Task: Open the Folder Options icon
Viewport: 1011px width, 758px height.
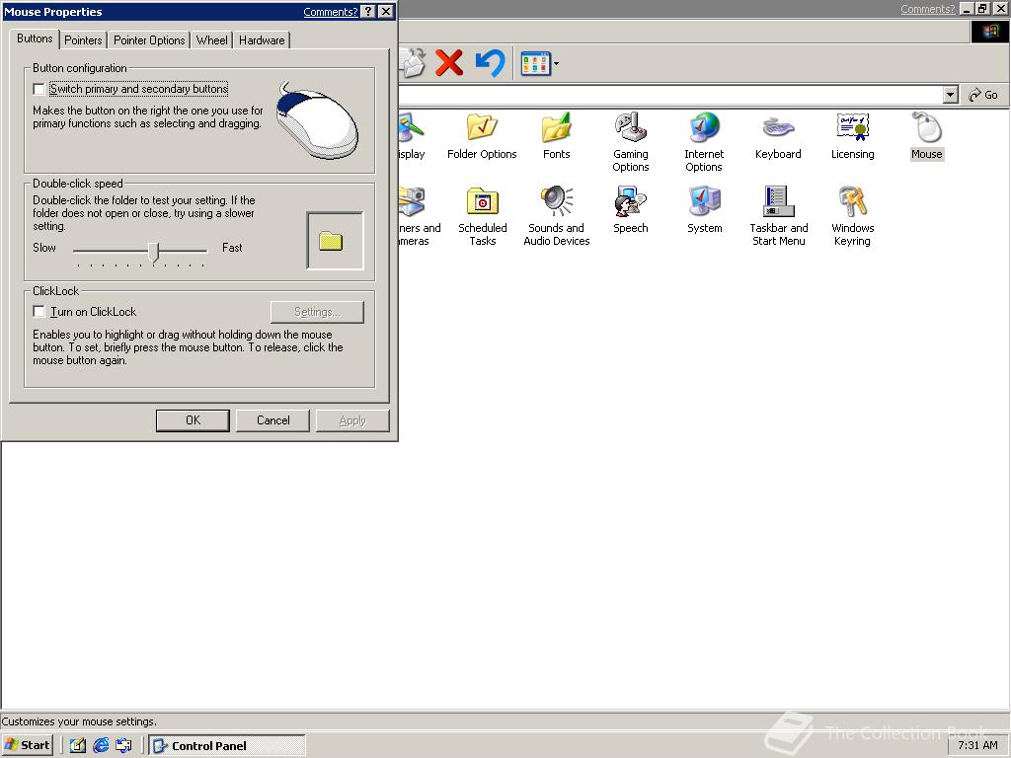Action: click(x=482, y=136)
